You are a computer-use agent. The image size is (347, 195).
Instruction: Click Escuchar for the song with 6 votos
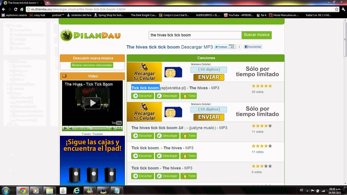tap(143, 176)
